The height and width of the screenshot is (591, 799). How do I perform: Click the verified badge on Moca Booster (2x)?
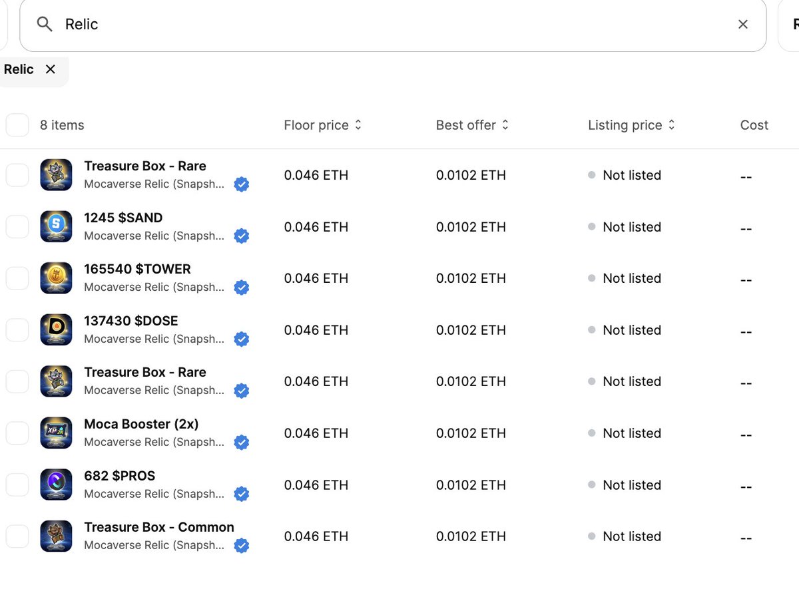(x=242, y=442)
